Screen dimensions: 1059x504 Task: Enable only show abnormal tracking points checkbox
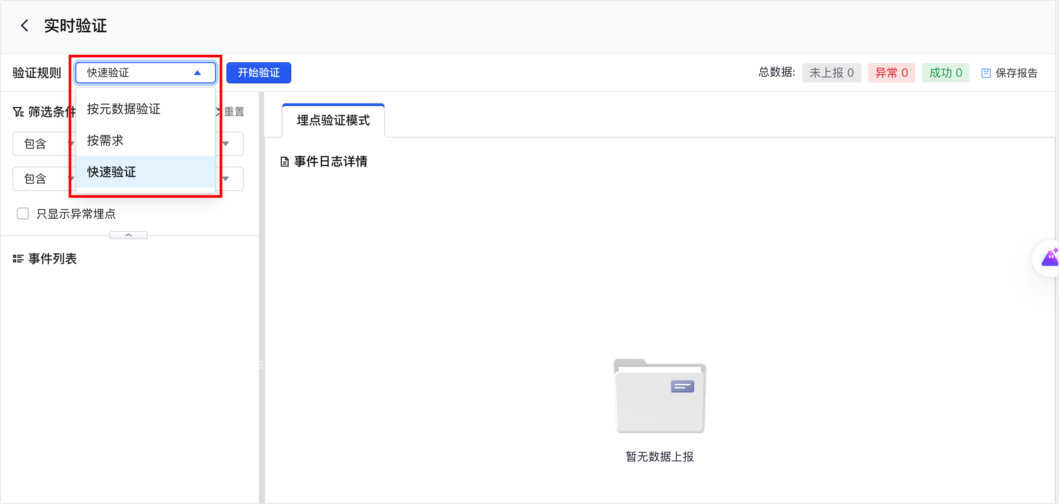(x=23, y=214)
